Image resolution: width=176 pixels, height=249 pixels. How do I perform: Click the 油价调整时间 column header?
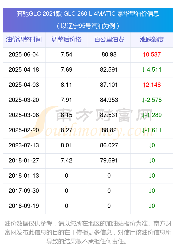coord(24,39)
